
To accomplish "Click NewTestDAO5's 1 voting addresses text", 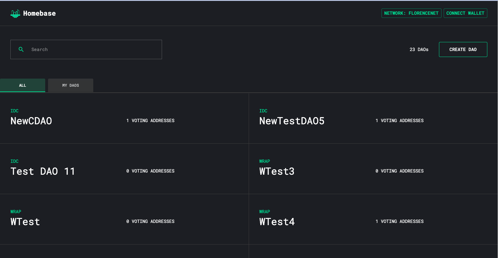I will click(x=399, y=121).
